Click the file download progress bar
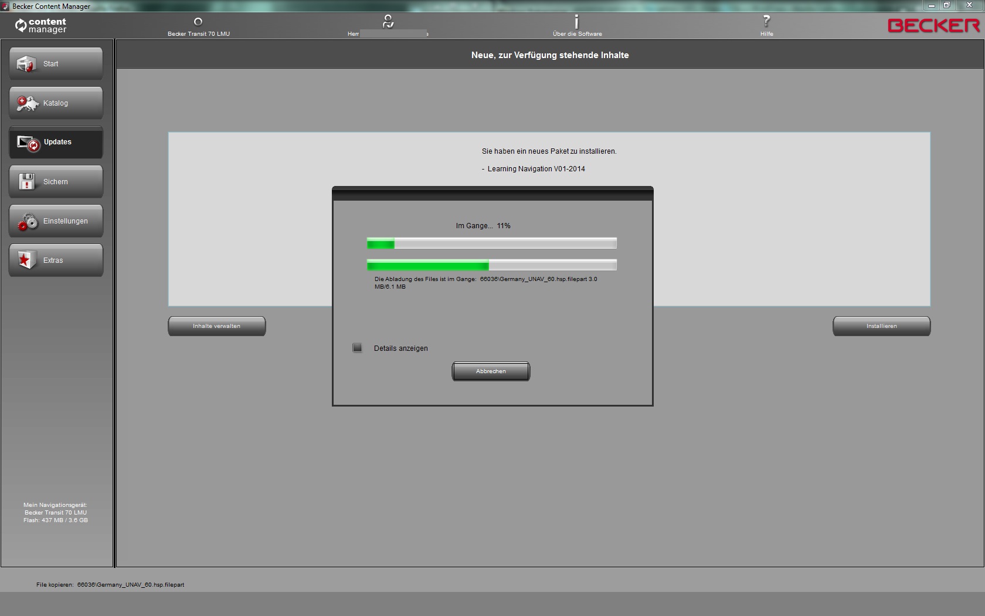Screen dimensions: 985x616 (x=491, y=265)
